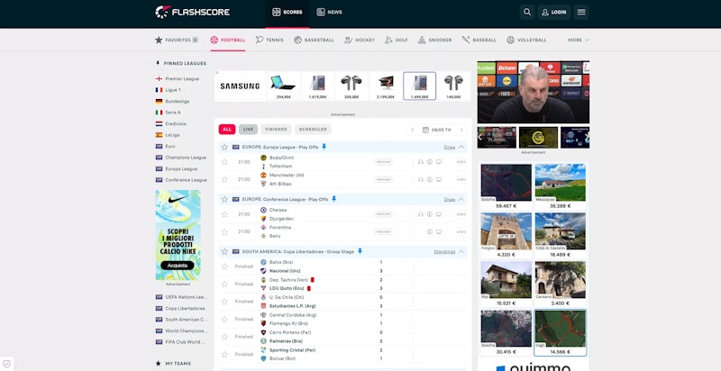Open the hamburger menu in header
721x371 pixels.
click(581, 13)
